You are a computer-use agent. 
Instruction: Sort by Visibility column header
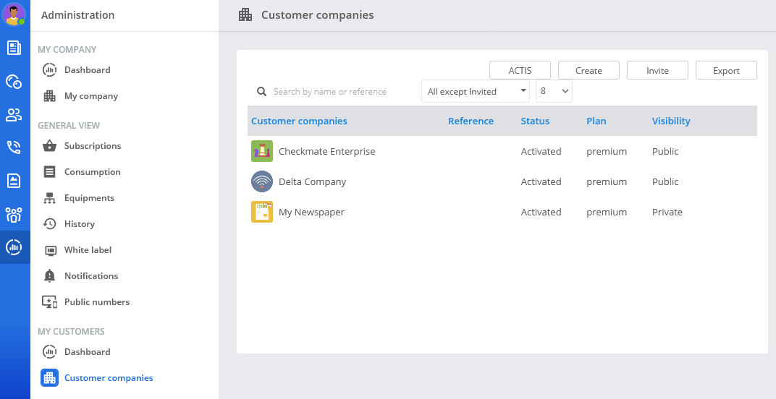point(670,121)
